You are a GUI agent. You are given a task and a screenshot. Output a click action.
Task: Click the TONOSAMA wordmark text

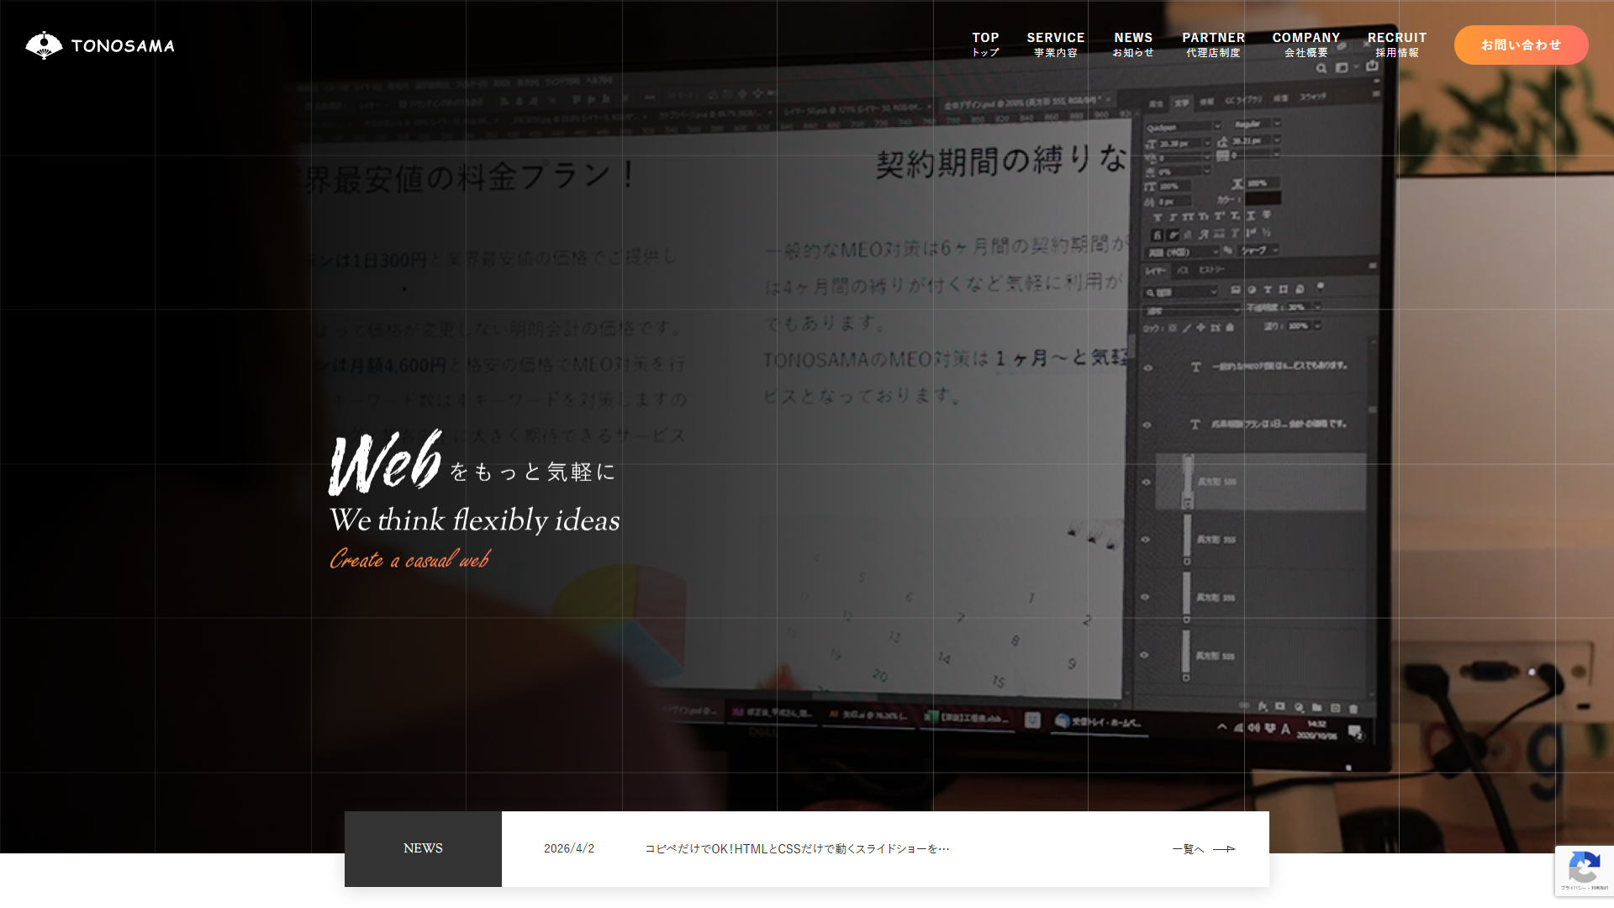(123, 46)
